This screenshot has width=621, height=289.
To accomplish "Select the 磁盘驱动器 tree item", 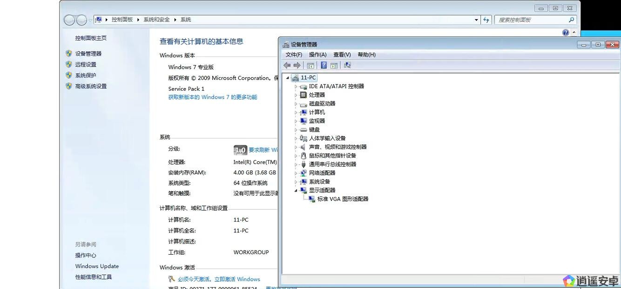I will tap(322, 104).
